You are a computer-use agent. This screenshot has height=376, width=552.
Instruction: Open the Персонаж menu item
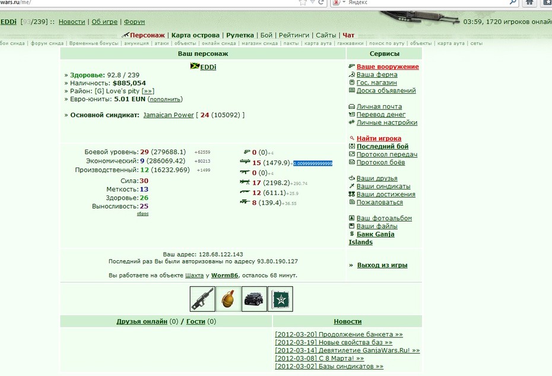point(147,35)
